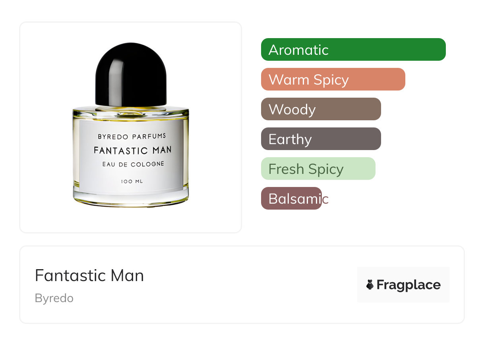Pick the Fresh Spicy accord bar

(x=318, y=169)
